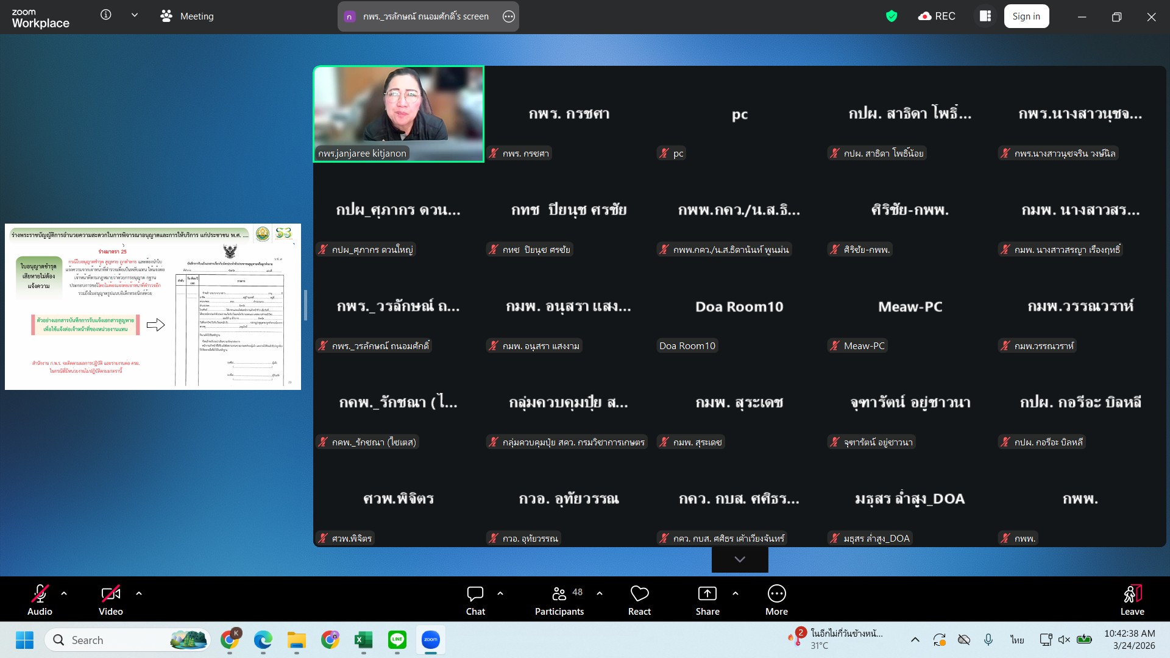Click the REC recording indicator

coord(937,16)
